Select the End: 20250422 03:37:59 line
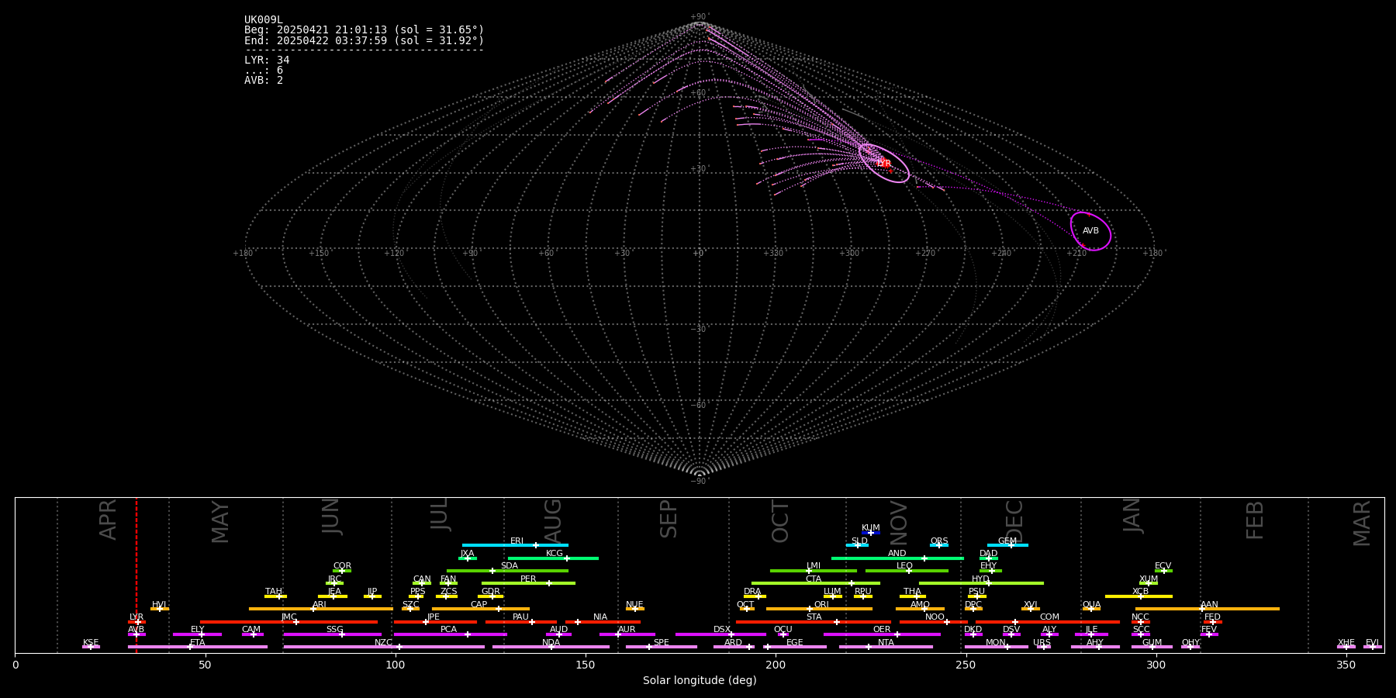This screenshot has width=1396, height=698. (x=364, y=40)
